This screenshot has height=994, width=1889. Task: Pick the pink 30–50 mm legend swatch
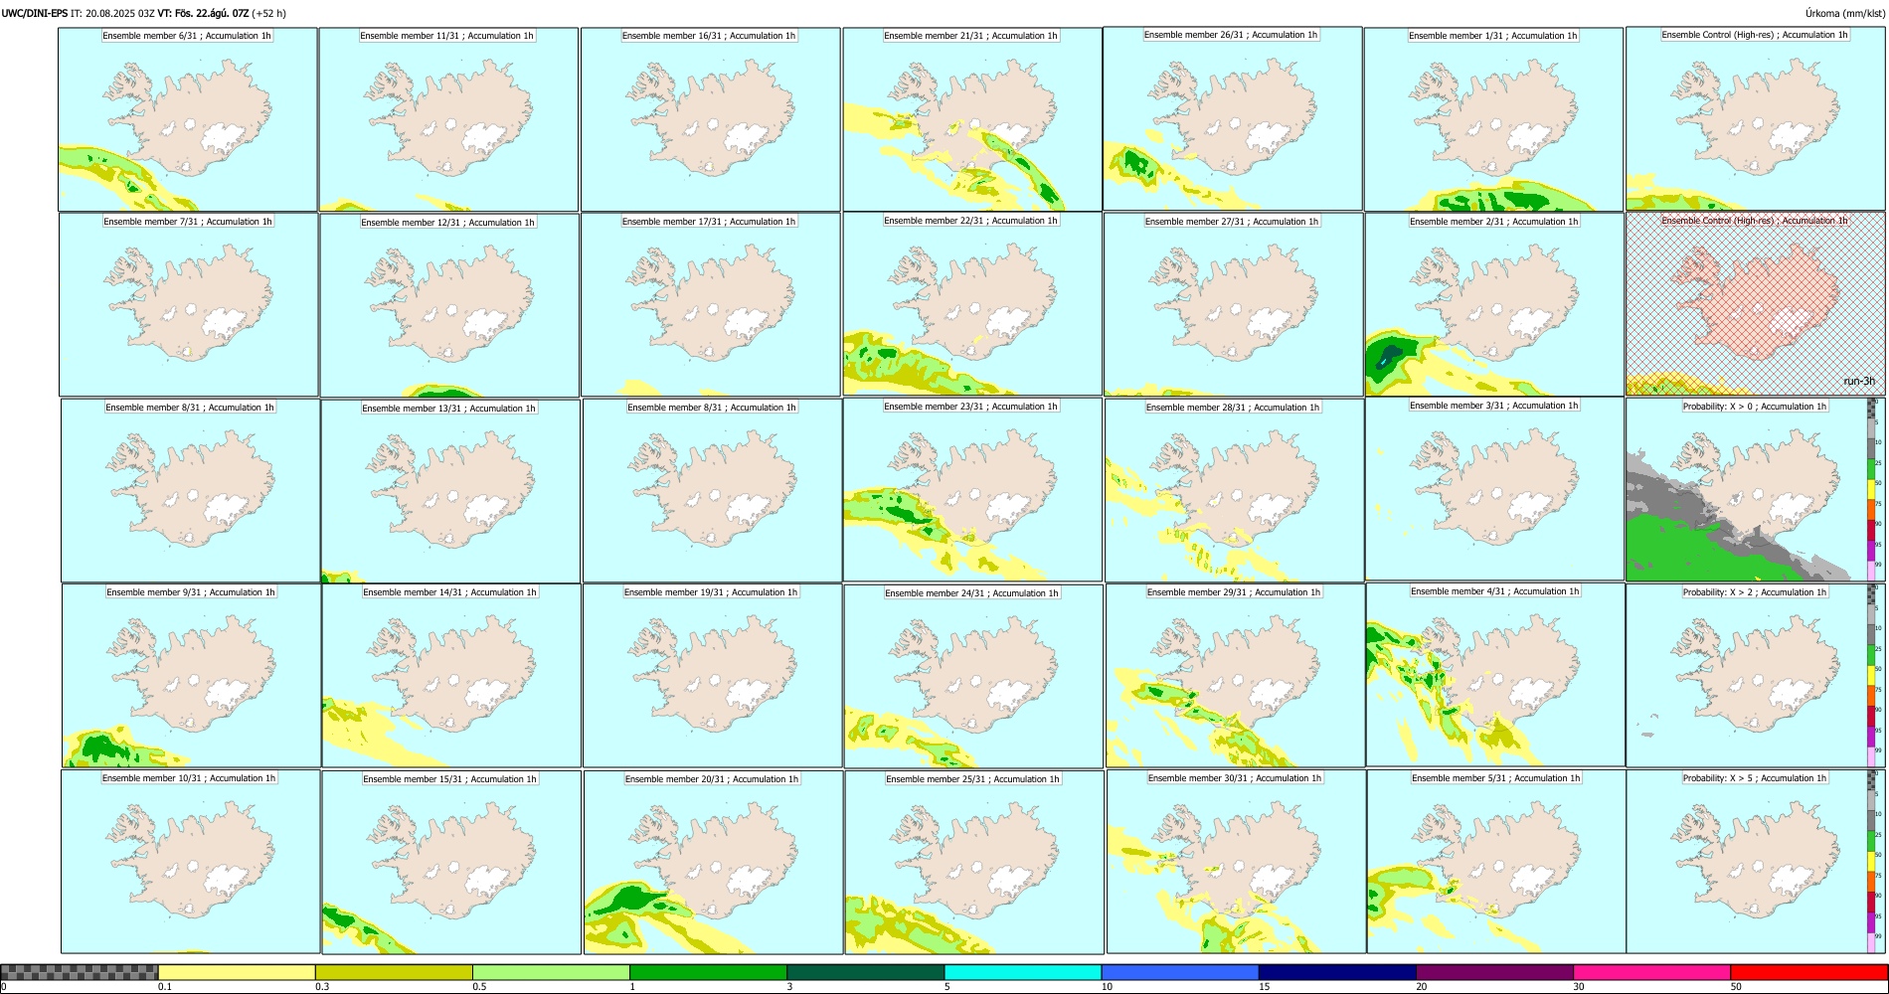coord(1651,972)
